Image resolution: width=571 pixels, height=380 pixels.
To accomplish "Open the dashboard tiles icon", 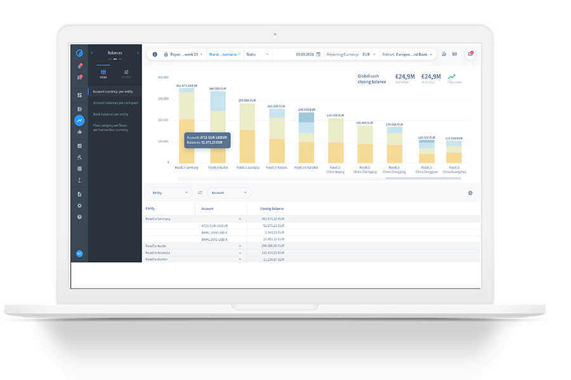I will pos(79,95).
